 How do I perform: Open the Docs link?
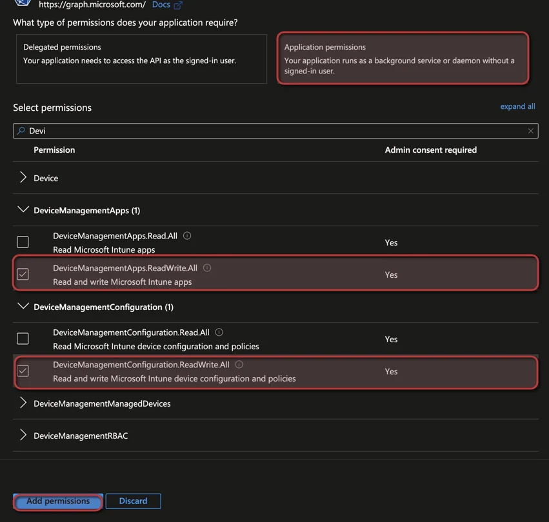tap(161, 5)
